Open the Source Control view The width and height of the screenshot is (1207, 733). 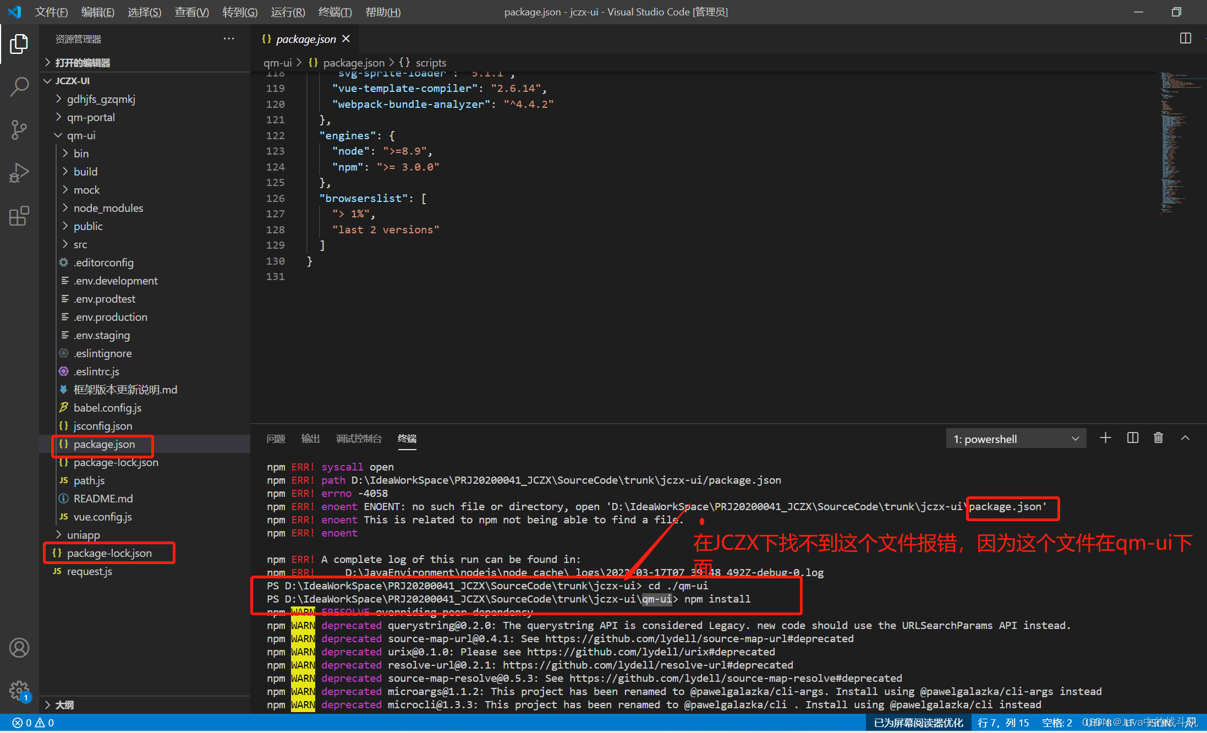click(x=19, y=130)
